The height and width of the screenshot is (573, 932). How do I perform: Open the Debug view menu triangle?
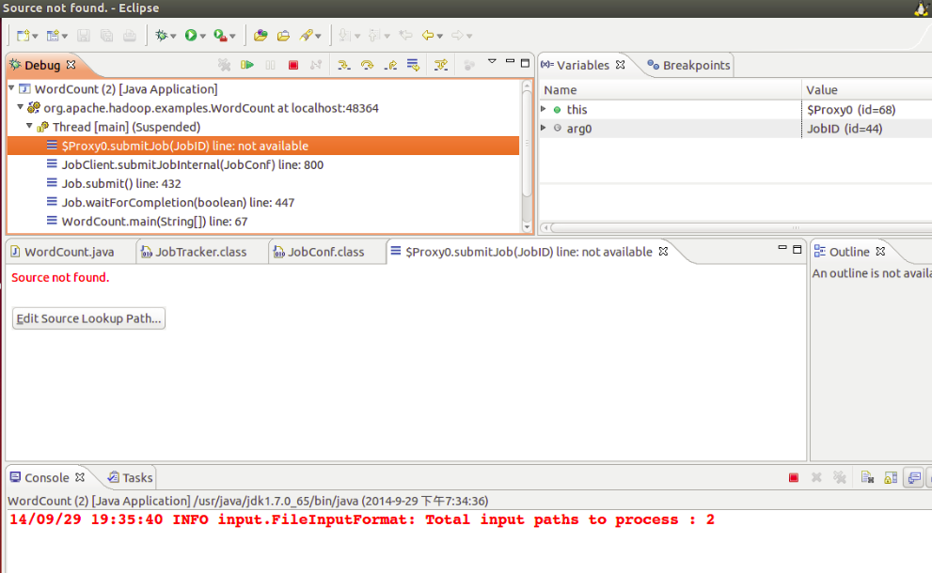point(492,61)
